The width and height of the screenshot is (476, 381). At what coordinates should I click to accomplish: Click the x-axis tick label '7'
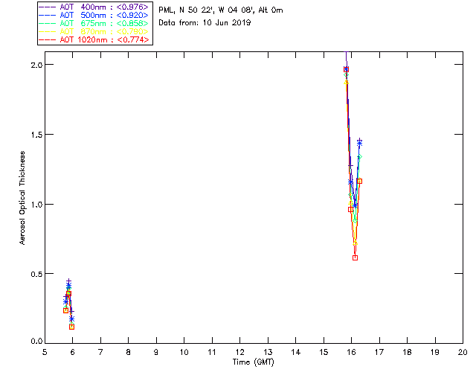[100, 352]
